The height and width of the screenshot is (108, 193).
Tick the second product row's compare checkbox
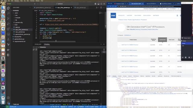[x=119, y=50]
